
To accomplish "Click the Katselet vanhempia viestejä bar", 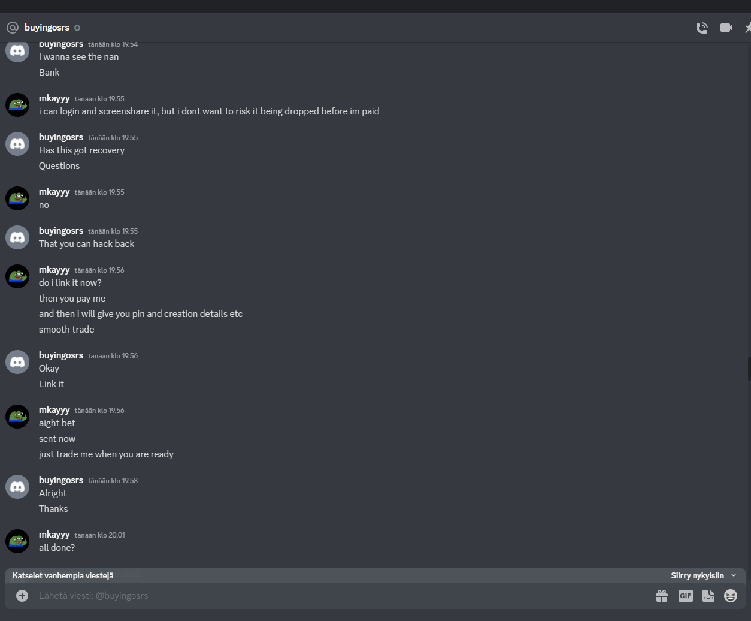I will [x=375, y=575].
